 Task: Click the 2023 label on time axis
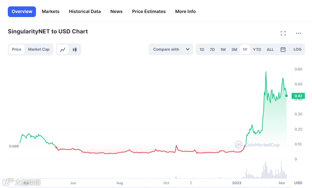point(237,183)
